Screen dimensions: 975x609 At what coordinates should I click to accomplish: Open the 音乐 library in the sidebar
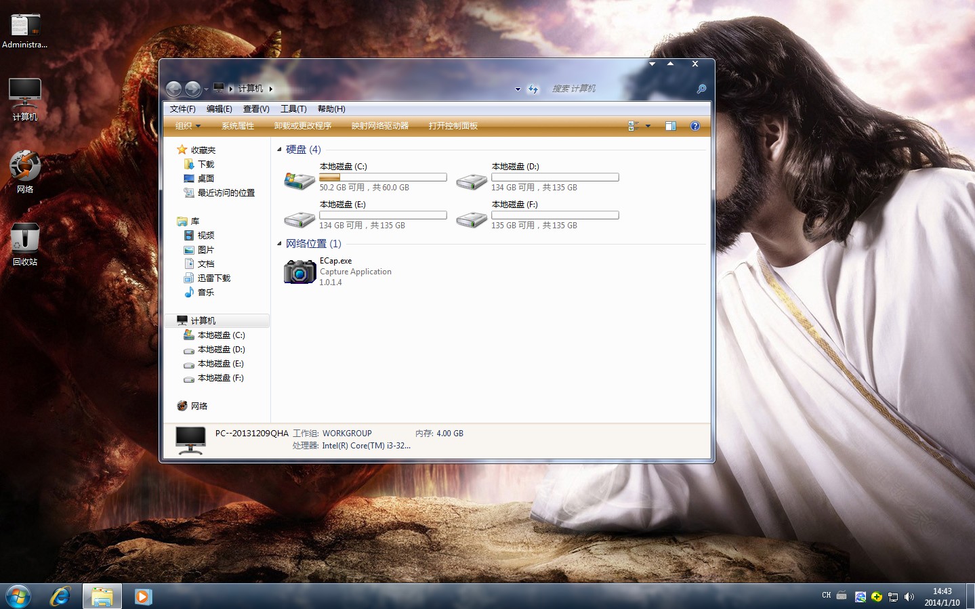tap(199, 293)
